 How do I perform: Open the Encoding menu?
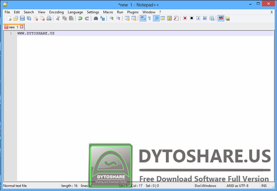56,12
